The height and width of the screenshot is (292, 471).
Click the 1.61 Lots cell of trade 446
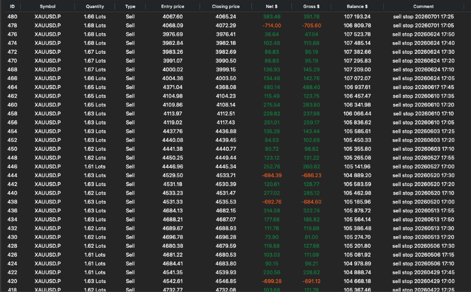(95, 167)
